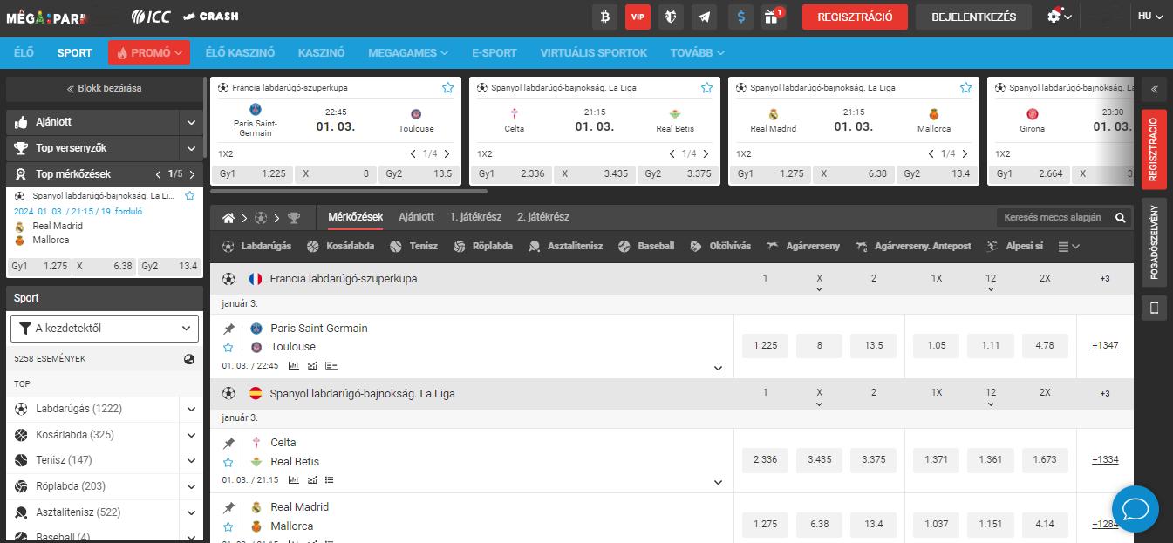1173x543 pixels.
Task: Go to E-SPORT section
Action: (x=494, y=52)
